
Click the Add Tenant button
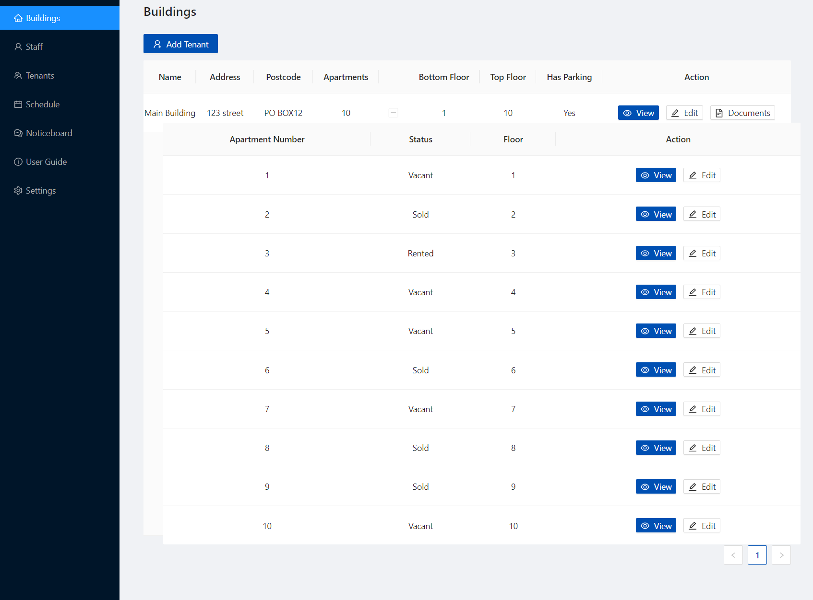(180, 44)
